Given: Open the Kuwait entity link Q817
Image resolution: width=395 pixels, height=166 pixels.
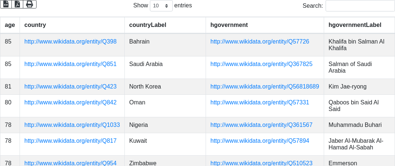Looking at the screenshot, I should click(71, 141).
